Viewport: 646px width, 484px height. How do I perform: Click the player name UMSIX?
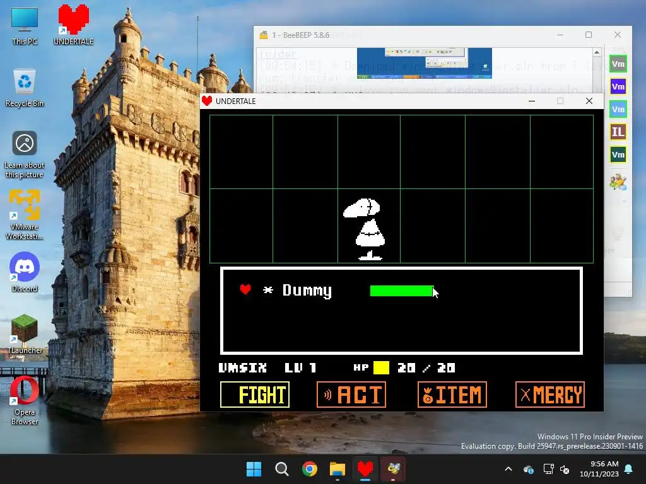point(242,367)
